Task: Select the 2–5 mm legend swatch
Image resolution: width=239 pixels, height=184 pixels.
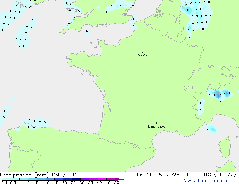Action: (x=32, y=179)
